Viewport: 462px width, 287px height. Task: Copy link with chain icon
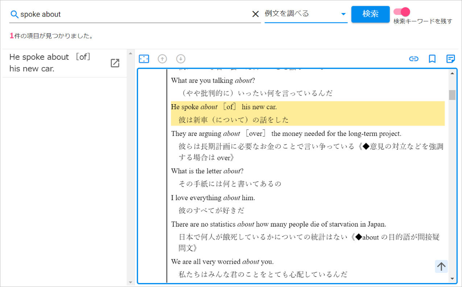[413, 59]
